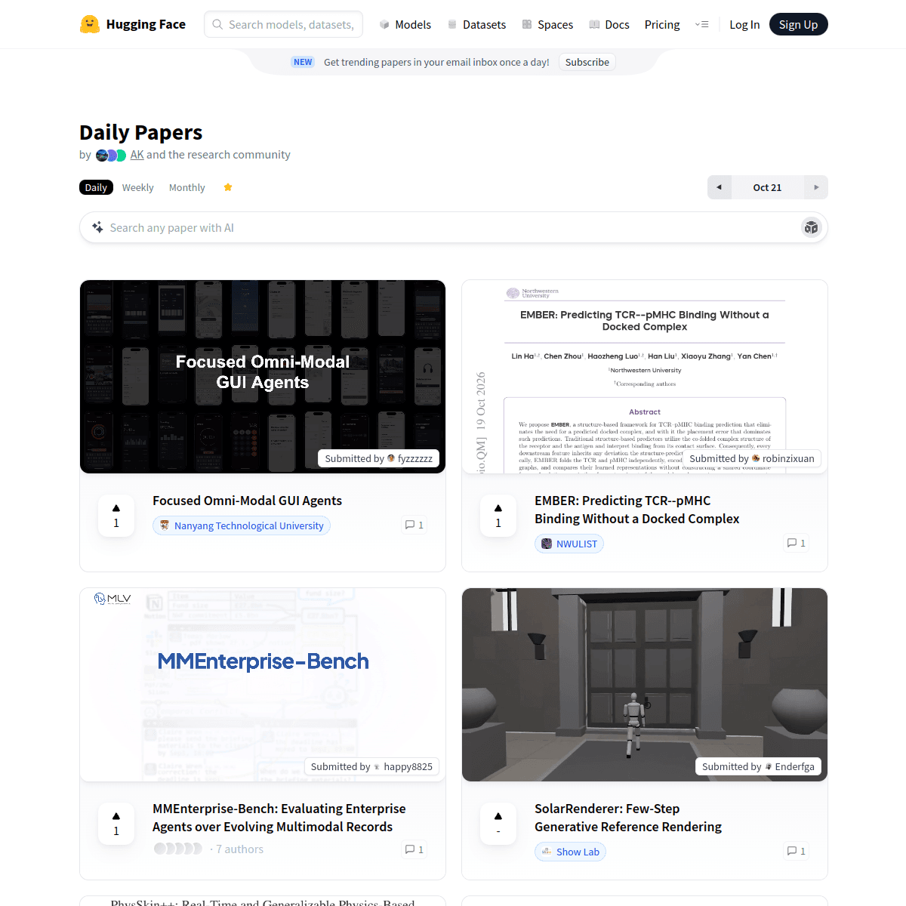Upvote Focused Omni-Modal GUI Agents paper

pyautogui.click(x=116, y=516)
